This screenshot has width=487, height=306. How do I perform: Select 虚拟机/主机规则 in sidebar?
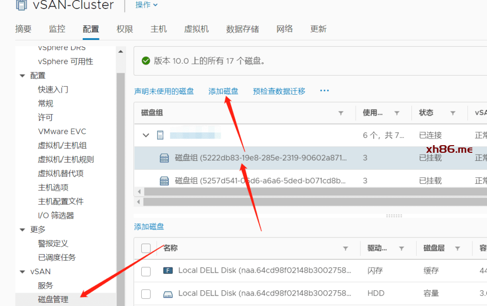pos(66,160)
